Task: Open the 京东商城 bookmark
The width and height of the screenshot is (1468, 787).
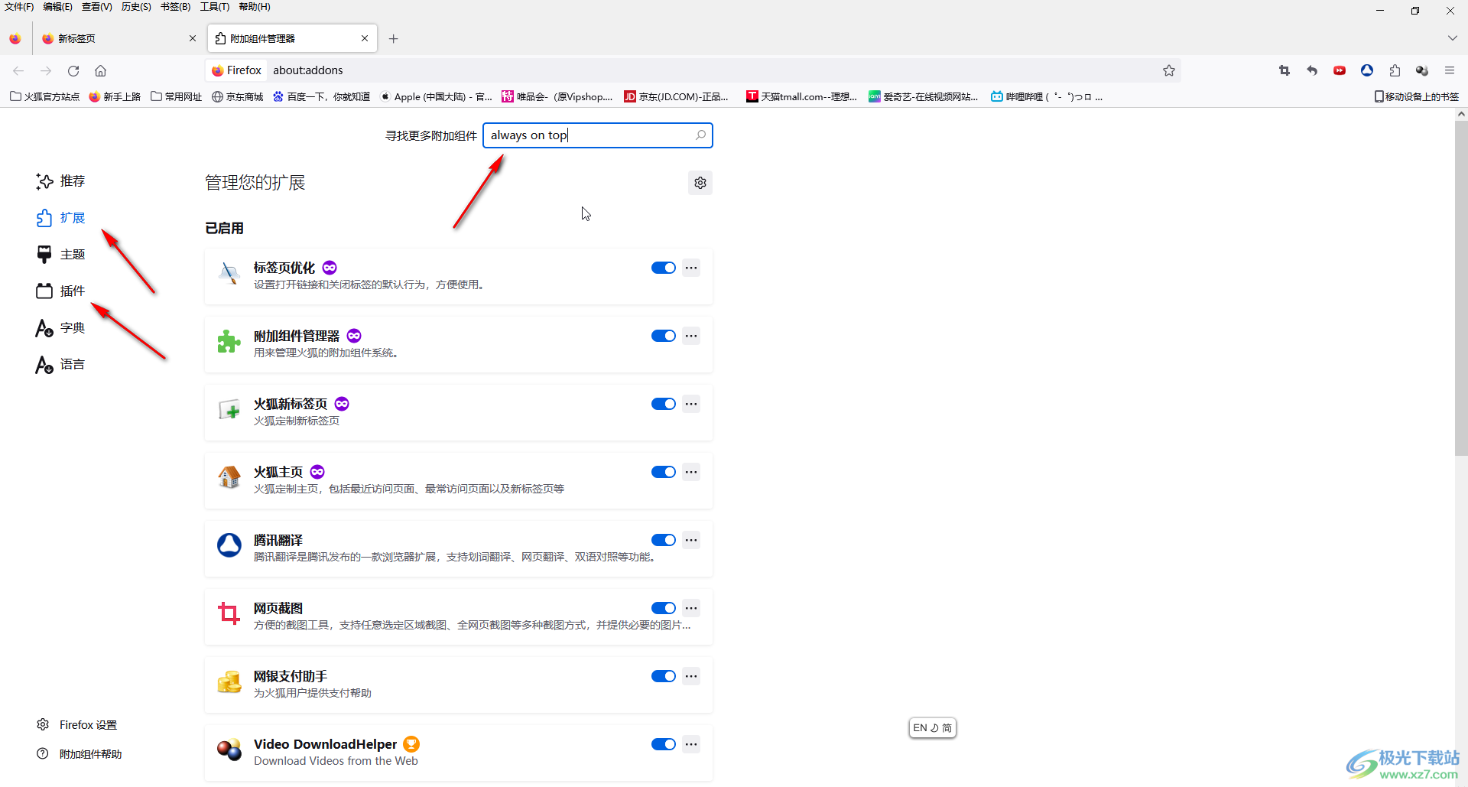Action: pyautogui.click(x=237, y=96)
